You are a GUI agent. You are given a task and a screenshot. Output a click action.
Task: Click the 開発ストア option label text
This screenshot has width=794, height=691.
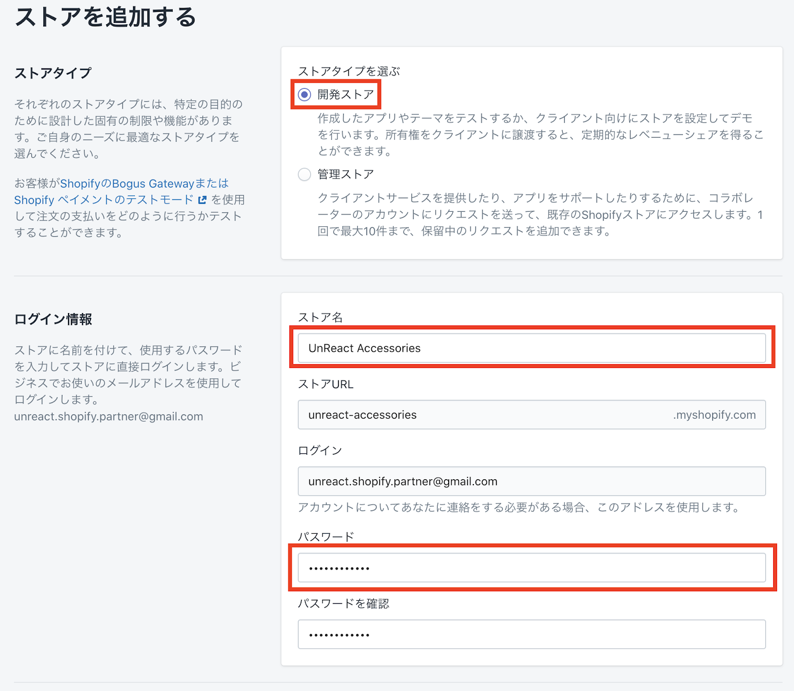pos(345,94)
